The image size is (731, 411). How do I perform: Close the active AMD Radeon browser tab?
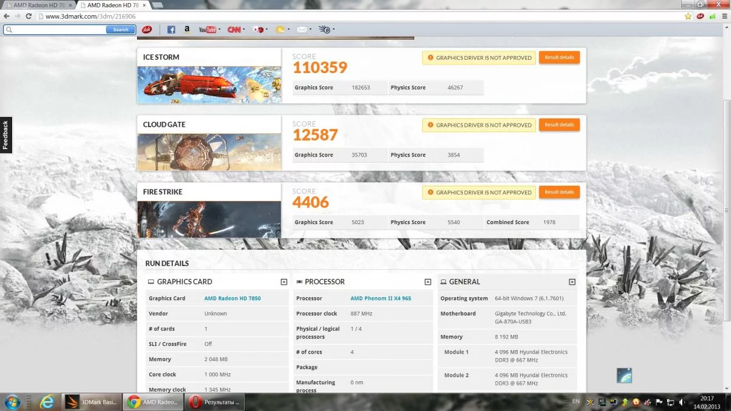[x=144, y=5]
